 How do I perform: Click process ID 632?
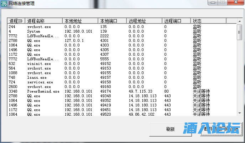pos(12,64)
